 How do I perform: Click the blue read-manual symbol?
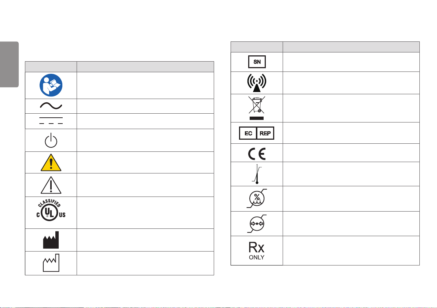click(51, 85)
